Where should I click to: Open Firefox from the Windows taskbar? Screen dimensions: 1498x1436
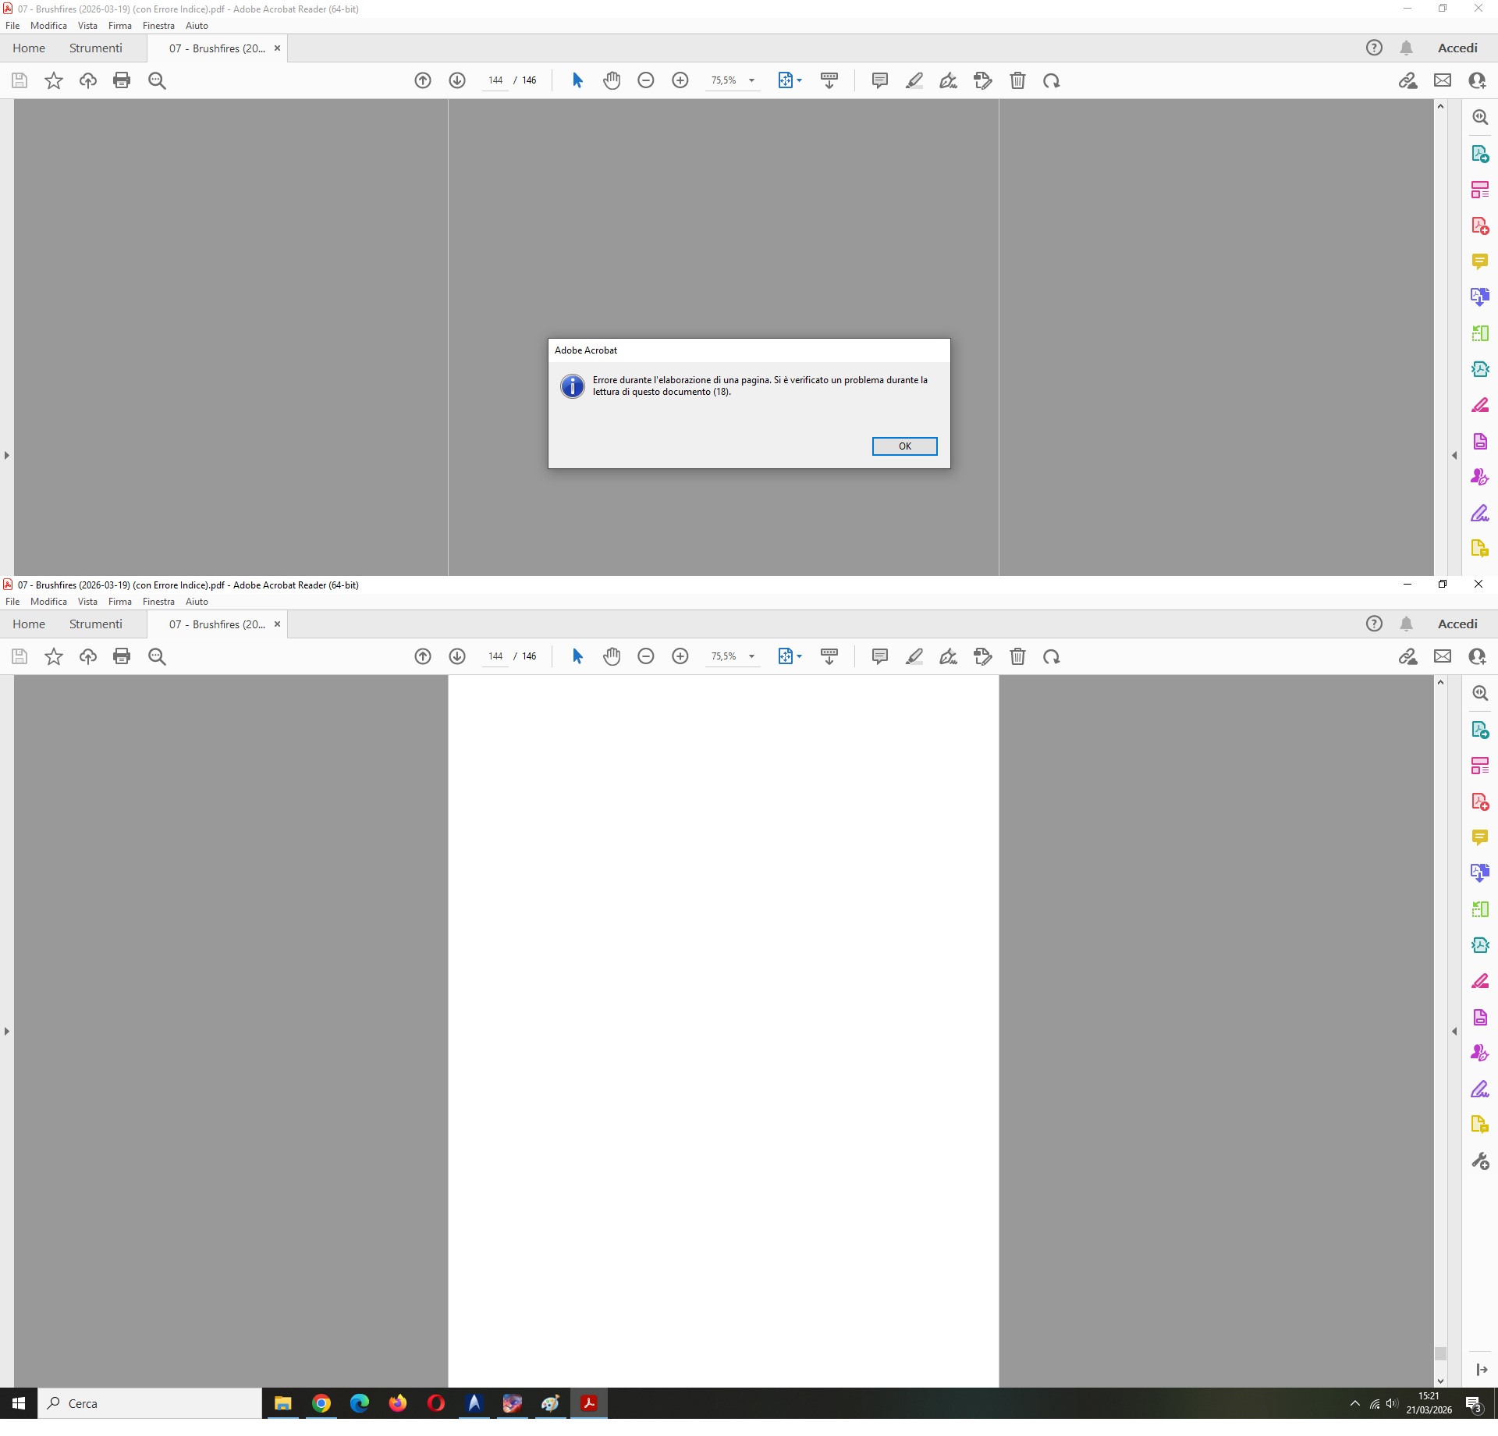[x=398, y=1403]
